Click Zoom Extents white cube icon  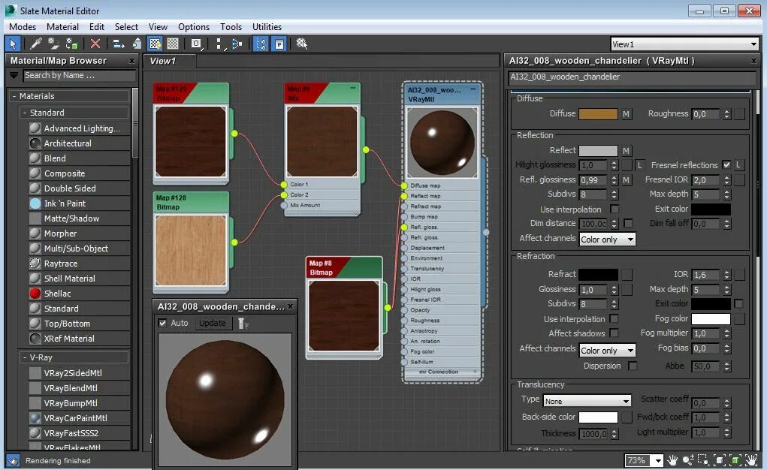click(719, 460)
